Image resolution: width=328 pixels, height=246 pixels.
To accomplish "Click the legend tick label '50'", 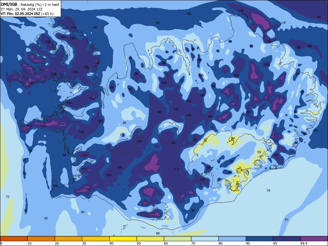I will tap(139, 243).
